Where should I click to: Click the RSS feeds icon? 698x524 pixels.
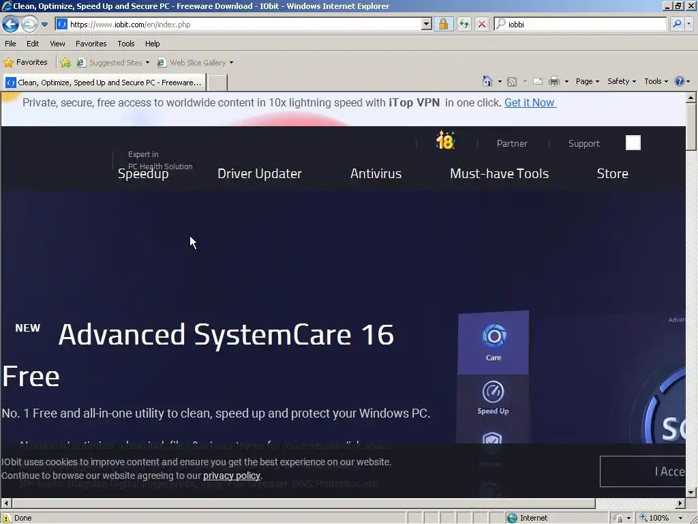[512, 82]
